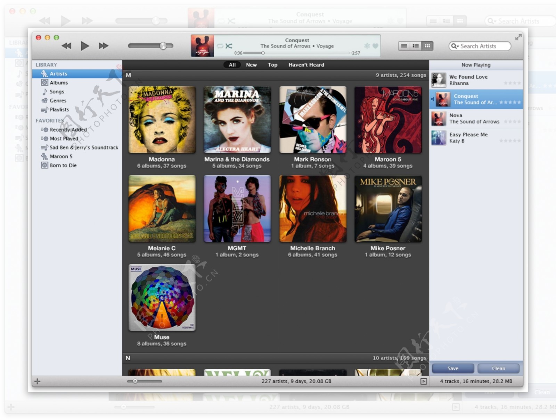556x420 pixels.
Task: Click the Clean button in Now Playing
Action: pos(498,368)
